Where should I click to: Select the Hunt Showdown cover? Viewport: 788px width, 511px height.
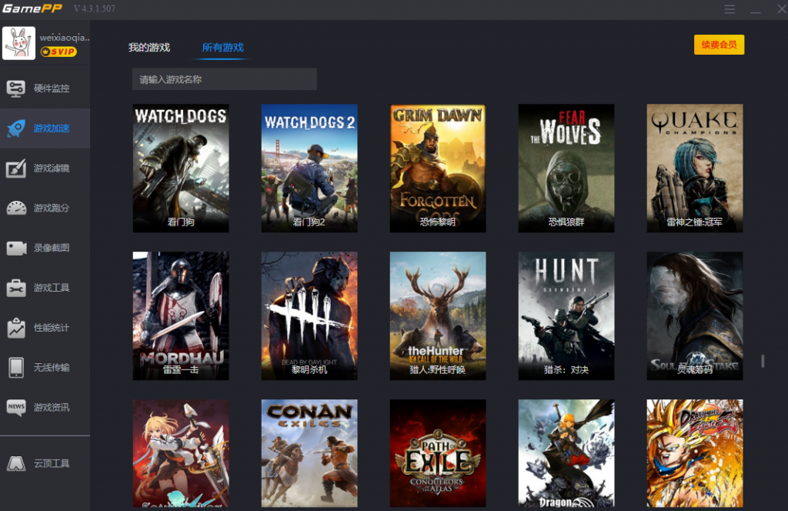point(566,316)
